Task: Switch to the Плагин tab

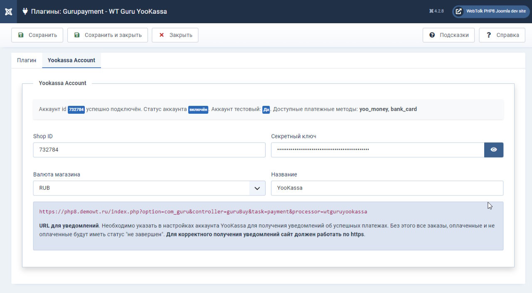Action: [x=27, y=60]
